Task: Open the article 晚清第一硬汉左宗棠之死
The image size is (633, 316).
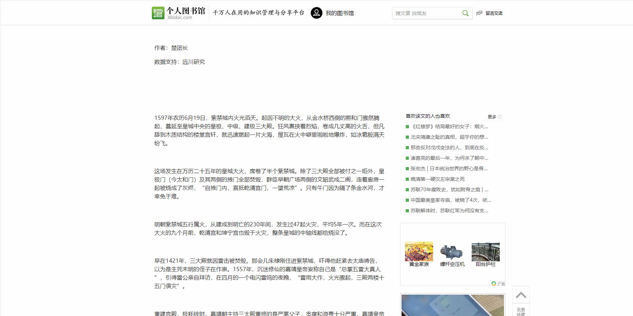Action: click(x=437, y=179)
